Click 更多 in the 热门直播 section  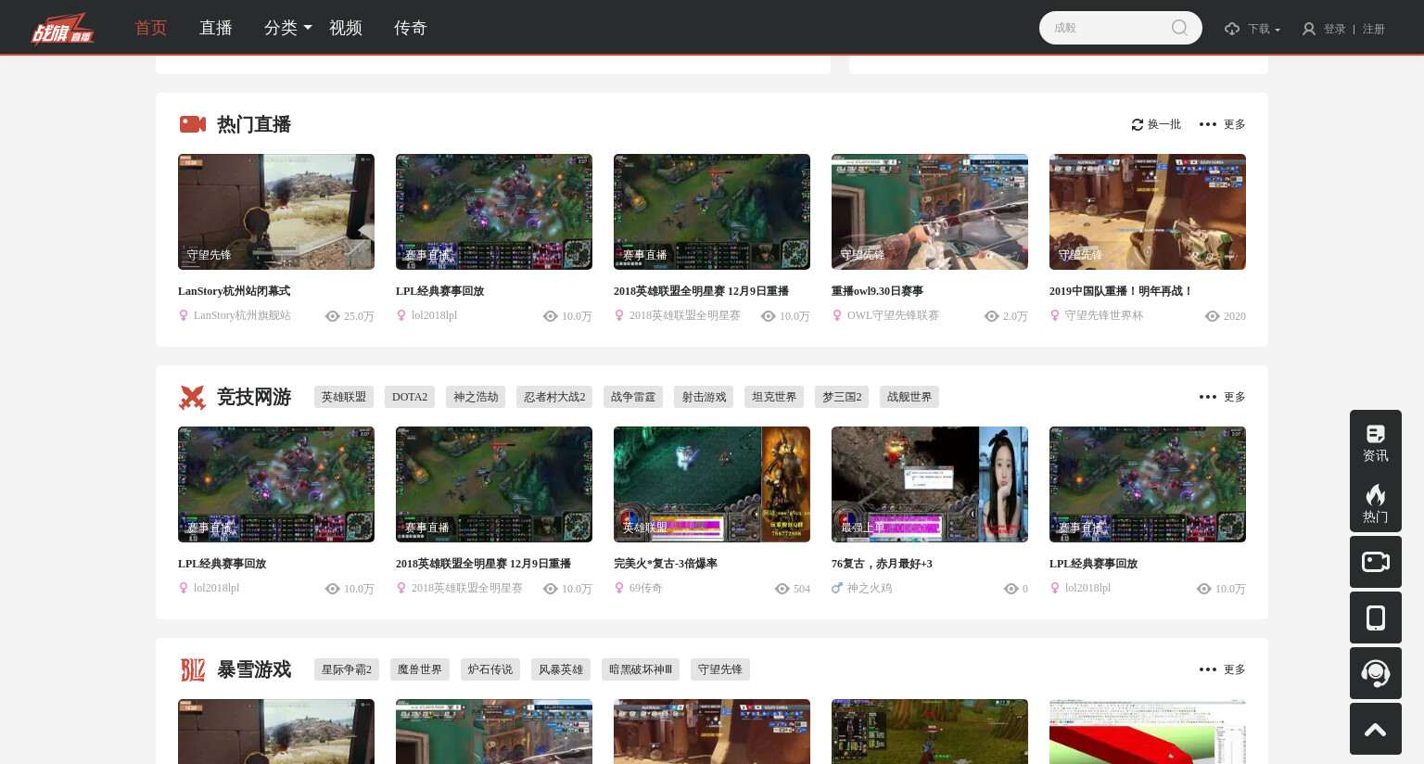pyautogui.click(x=1235, y=124)
